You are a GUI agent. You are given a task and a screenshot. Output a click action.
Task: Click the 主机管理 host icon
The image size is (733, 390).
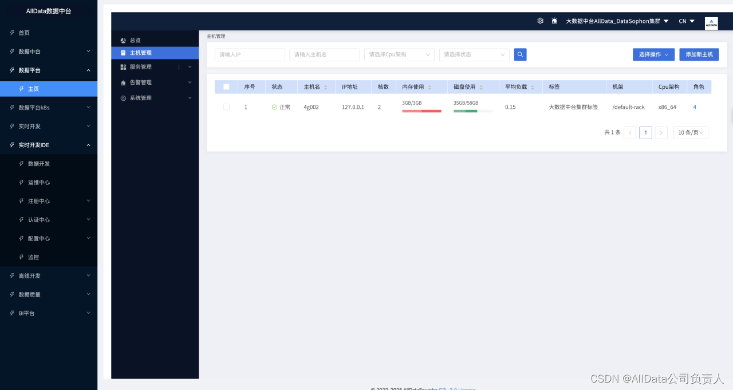[x=123, y=53]
